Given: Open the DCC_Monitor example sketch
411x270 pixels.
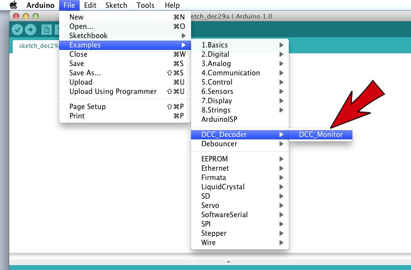Looking at the screenshot, I should click(321, 135).
